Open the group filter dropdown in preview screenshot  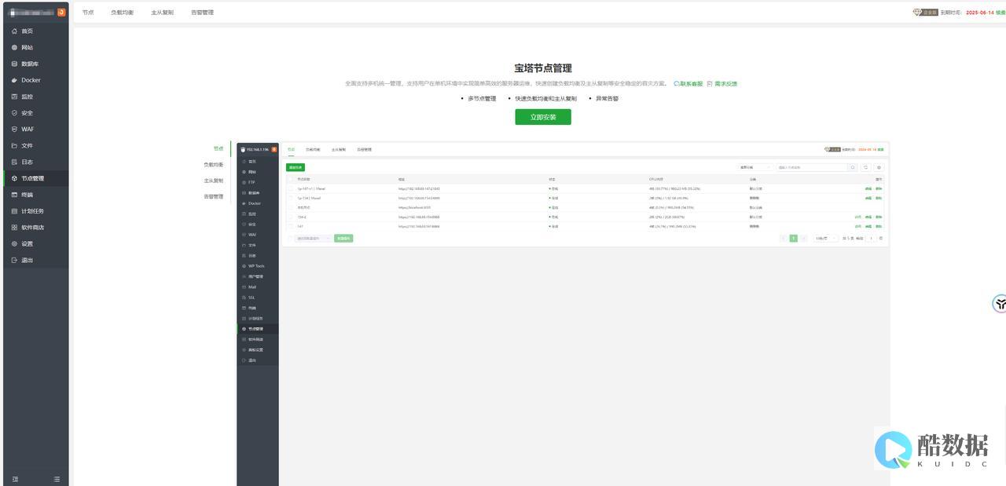click(754, 167)
